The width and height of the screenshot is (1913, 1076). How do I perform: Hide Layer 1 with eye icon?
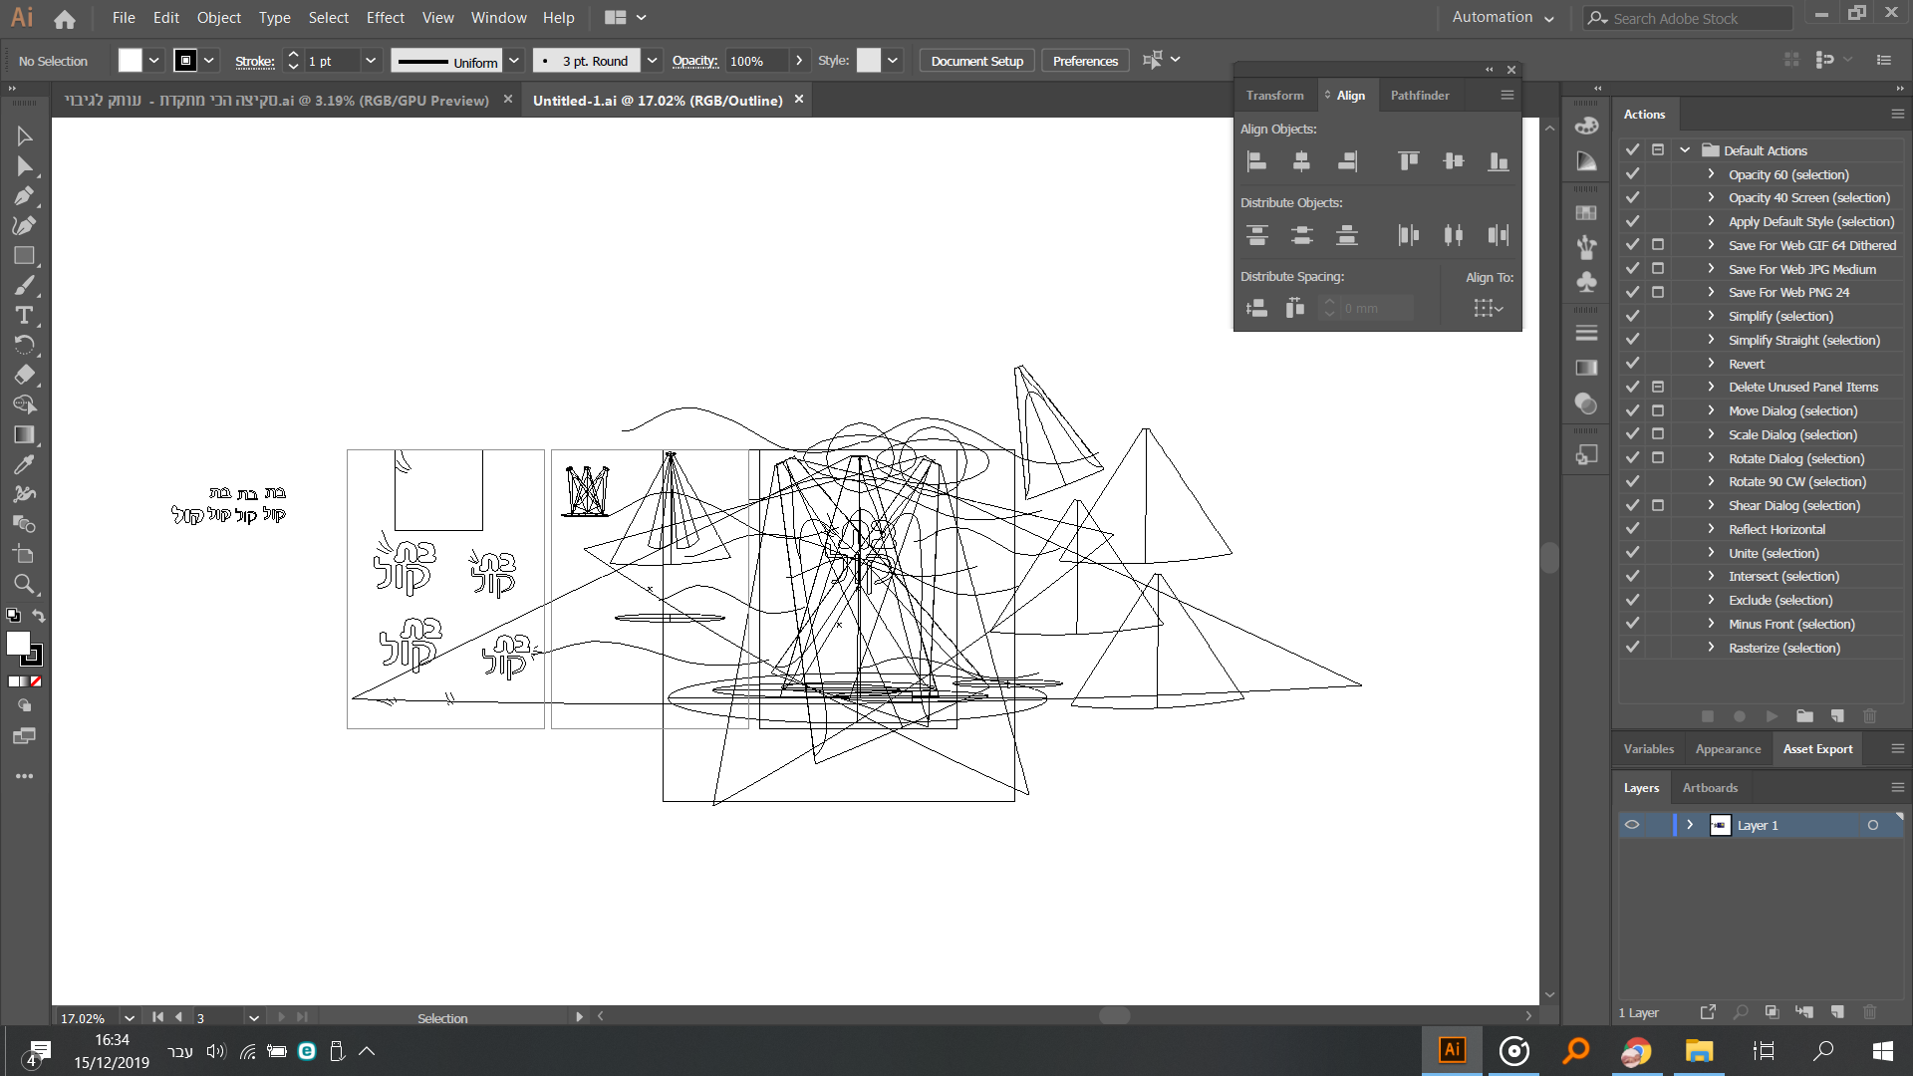click(1632, 825)
